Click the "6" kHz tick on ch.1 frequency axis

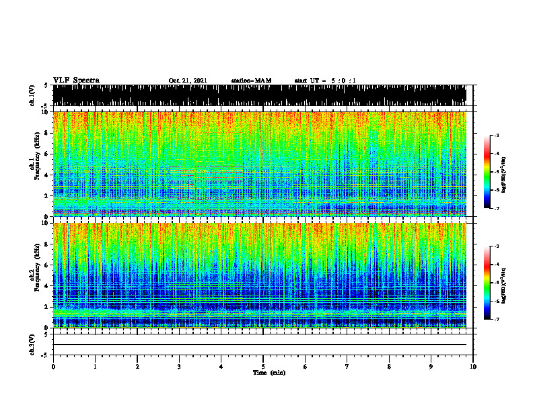46,154
